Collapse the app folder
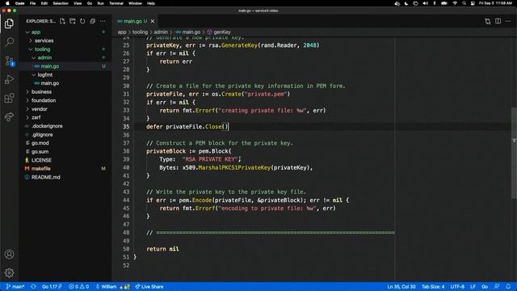This screenshot has width=517, height=291. 36,32
